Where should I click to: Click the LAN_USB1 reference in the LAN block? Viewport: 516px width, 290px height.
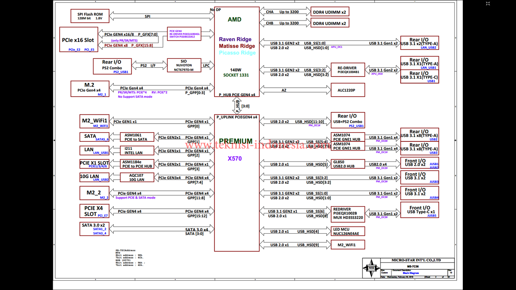pos(101,153)
